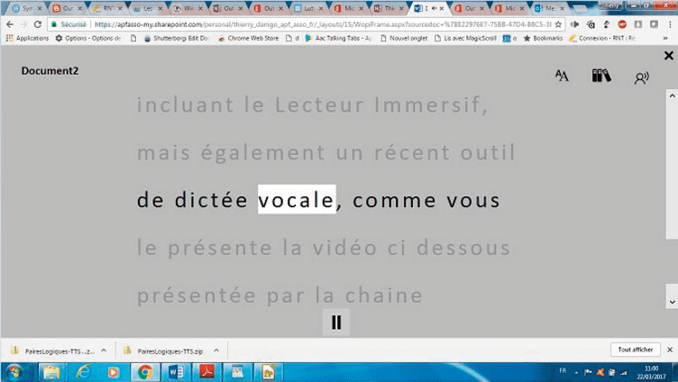Image resolution: width=678 pixels, height=382 pixels.
Task: Click the 'Tout afficher' downloads button
Action: tap(635, 350)
